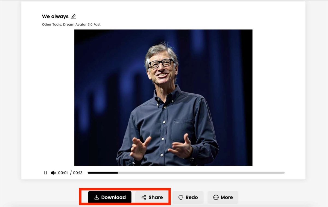The height and width of the screenshot is (207, 328).
Task: Click the video title "We always"
Action: click(x=55, y=16)
